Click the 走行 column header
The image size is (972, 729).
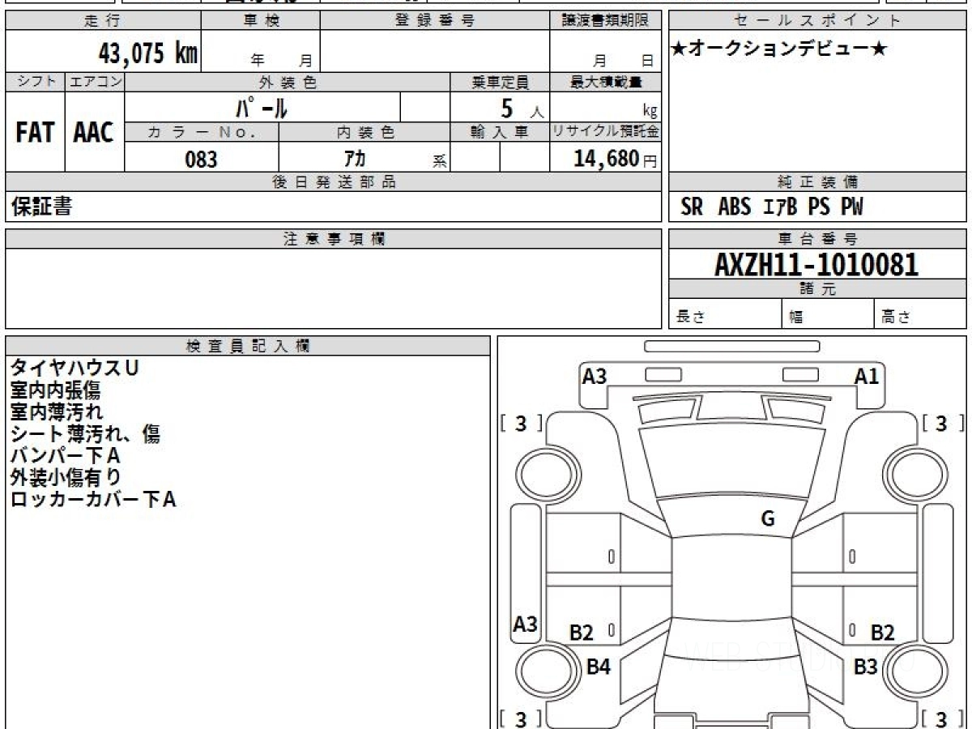pyautogui.click(x=103, y=21)
